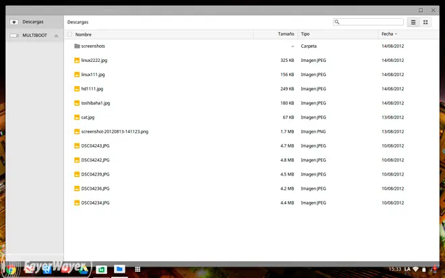Viewport: 445px width, 278px height.
Task: Click the image icon of hd1111.jpg
Action: click(x=77, y=89)
